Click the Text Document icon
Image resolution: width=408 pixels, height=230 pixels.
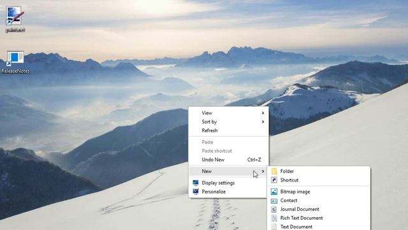[274, 227]
